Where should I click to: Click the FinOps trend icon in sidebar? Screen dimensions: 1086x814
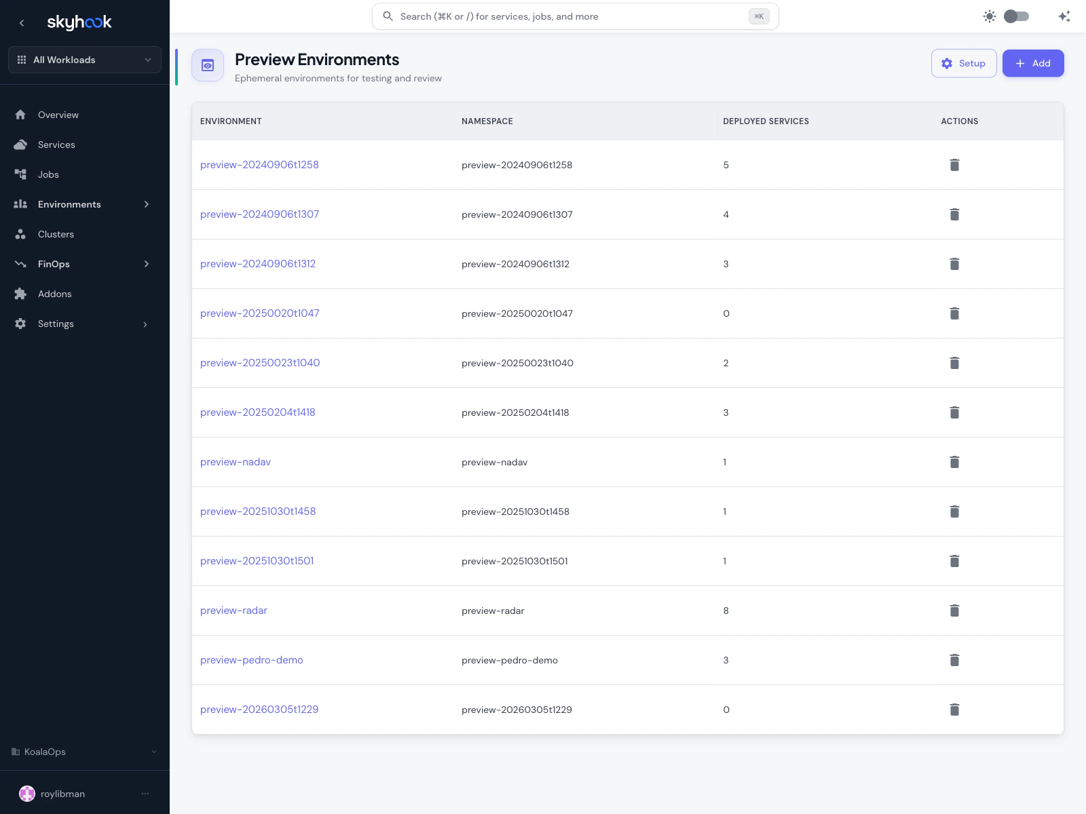point(20,264)
